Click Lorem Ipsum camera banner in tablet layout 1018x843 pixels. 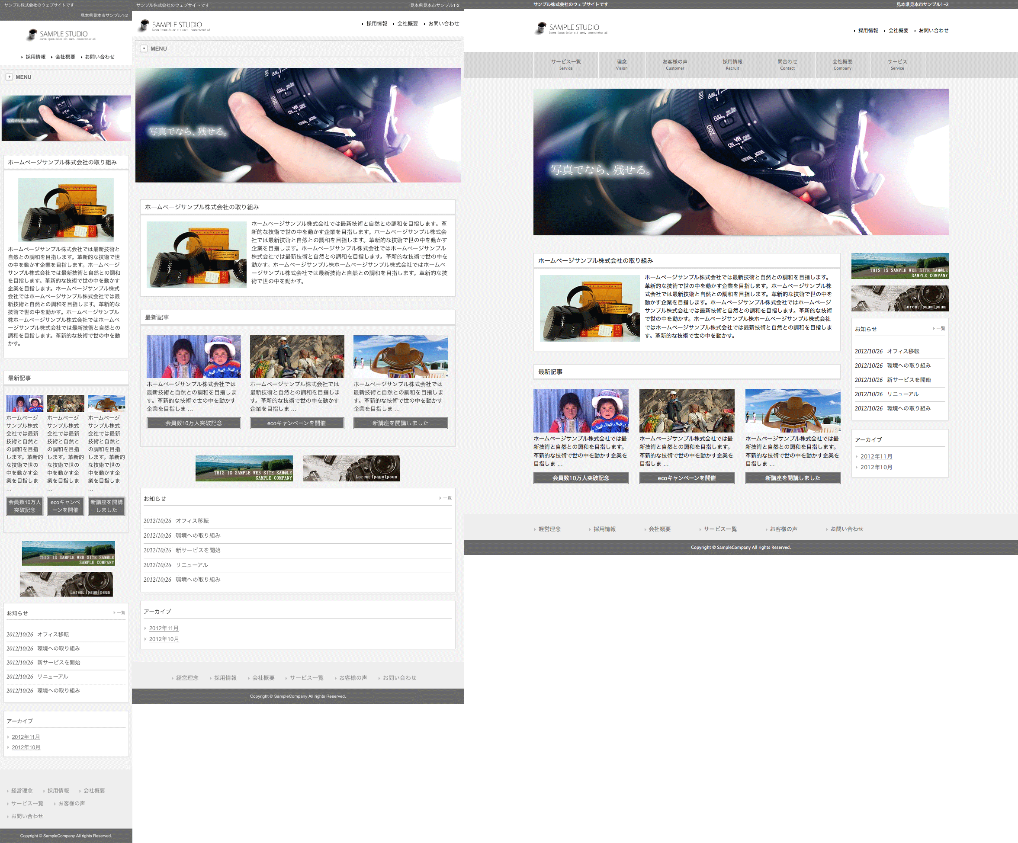(351, 468)
